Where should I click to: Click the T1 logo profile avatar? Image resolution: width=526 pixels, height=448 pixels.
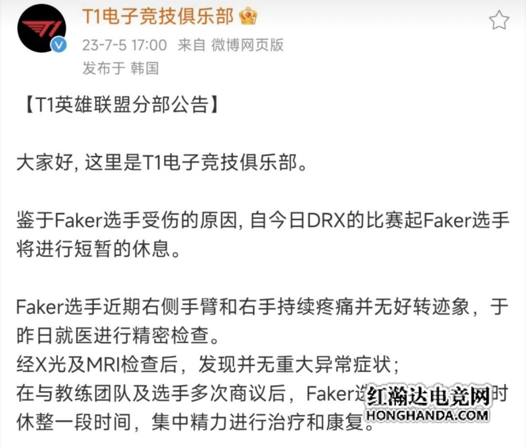point(42,28)
